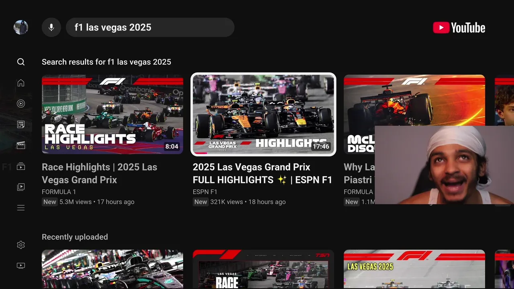Open the three-line menu icon in sidebar
Viewport: 514px width, 289px height.
pyautogui.click(x=21, y=208)
